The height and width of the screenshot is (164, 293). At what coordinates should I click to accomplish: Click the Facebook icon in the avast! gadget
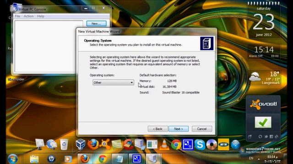[271, 137]
